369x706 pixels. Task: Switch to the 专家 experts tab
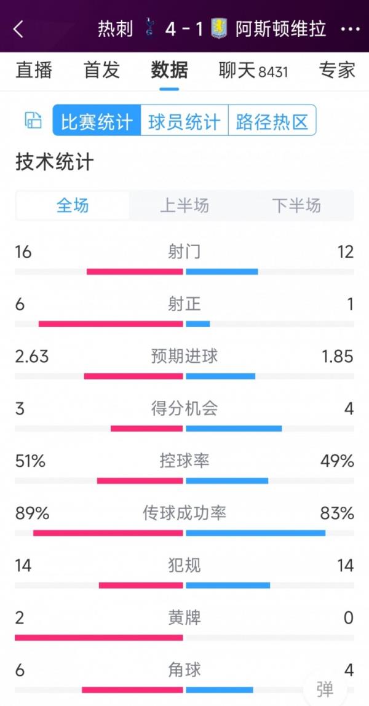coord(337,71)
